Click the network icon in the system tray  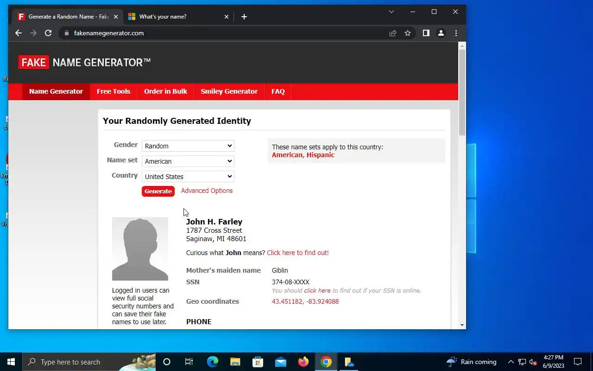coord(522,362)
